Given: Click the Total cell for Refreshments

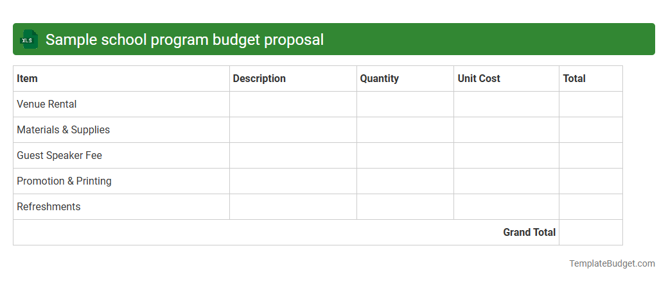Looking at the screenshot, I should [x=591, y=207].
